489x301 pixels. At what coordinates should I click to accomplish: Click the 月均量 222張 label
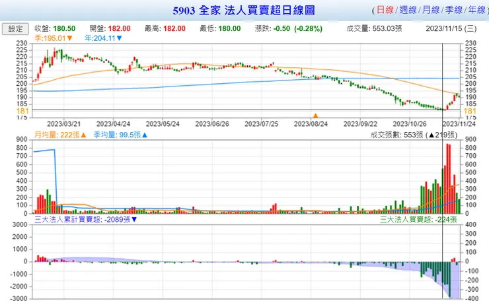(60, 135)
